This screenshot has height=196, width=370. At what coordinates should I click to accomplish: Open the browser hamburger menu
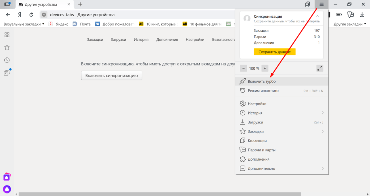click(321, 4)
